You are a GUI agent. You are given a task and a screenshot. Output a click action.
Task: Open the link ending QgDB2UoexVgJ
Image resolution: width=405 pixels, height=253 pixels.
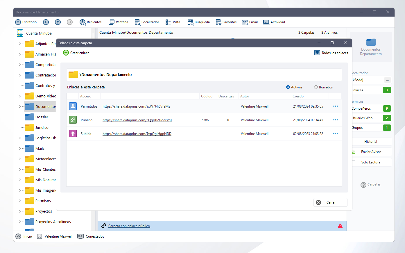click(x=137, y=120)
